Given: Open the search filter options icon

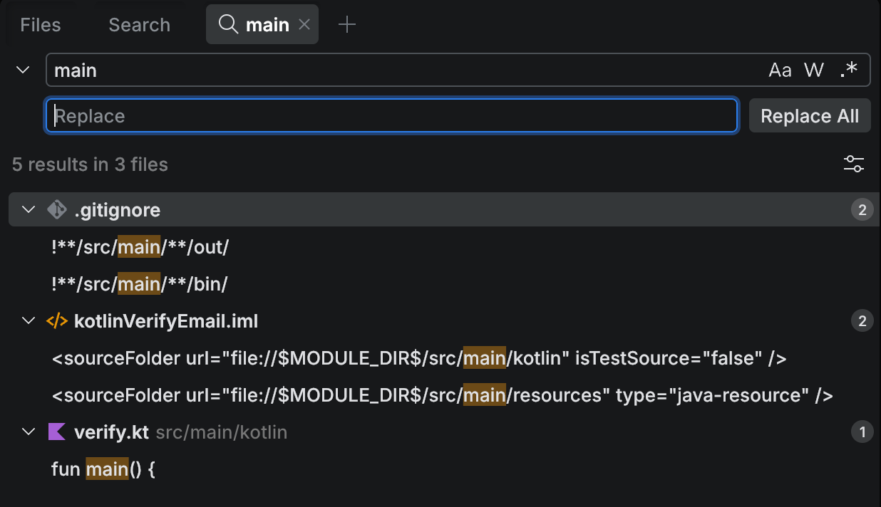Looking at the screenshot, I should [853, 164].
